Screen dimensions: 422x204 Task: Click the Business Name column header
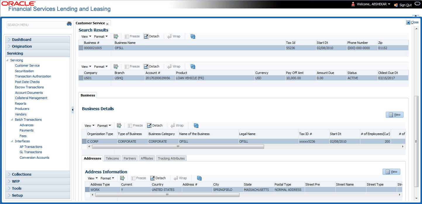(x=199, y=43)
